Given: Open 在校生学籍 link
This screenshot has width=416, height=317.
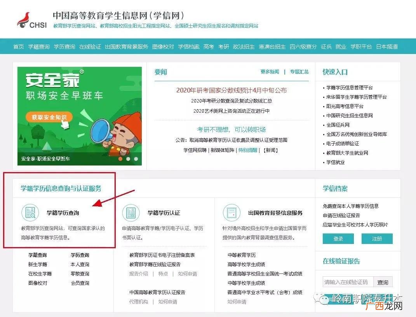Looking at the screenshot, I should point(40,274).
